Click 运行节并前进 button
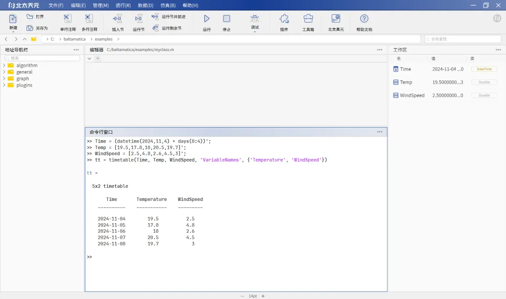This screenshot has height=299, width=506. (169, 16)
